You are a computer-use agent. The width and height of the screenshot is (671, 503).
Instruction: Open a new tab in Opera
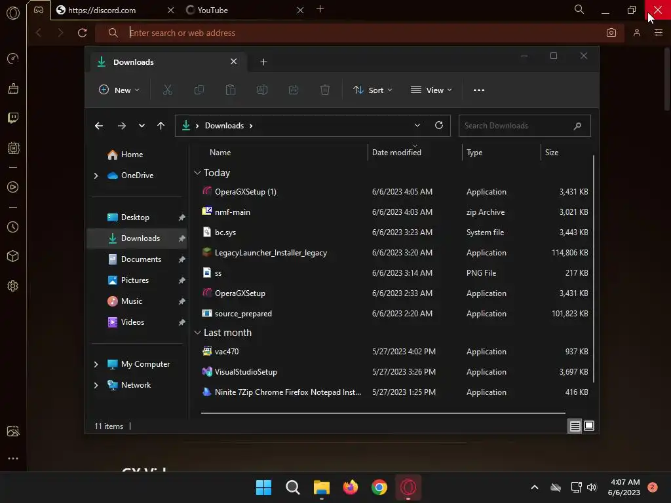point(320,9)
